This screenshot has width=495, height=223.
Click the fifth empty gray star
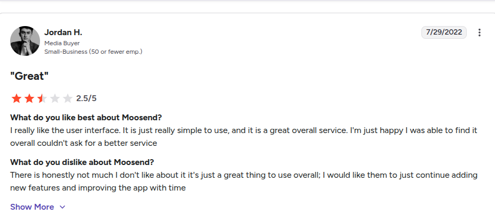[67, 98]
